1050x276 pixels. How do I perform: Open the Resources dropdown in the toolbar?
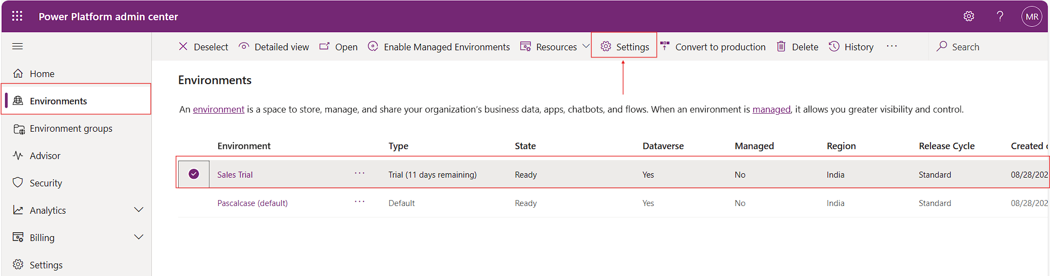pos(586,46)
